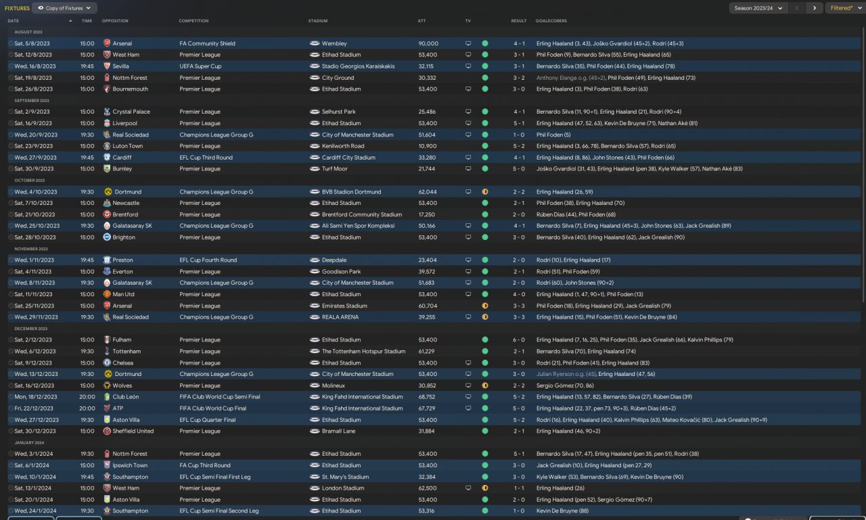Screen dimensions: 866x520
Task: Open the UEFA Super Cup competition link
Action: (200, 66)
